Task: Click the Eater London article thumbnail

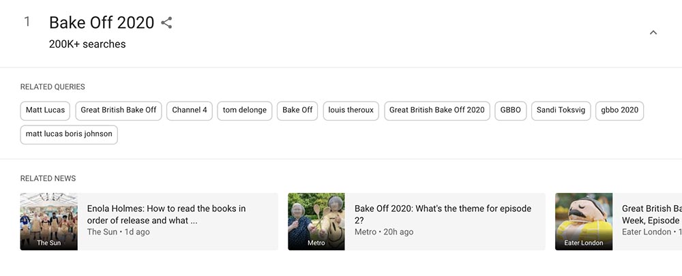Action: [x=584, y=221]
